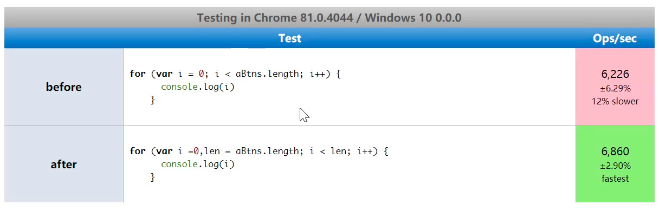The width and height of the screenshot is (659, 211).
Task: Click console.log(i) in the after snippet
Action: [198, 164]
